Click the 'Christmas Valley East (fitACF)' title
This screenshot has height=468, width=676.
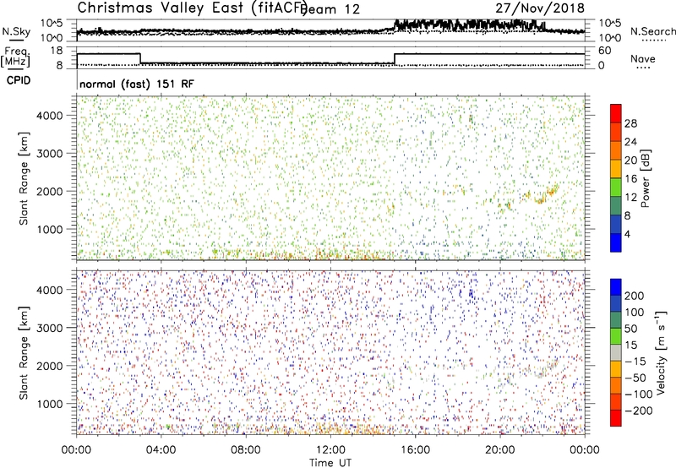pyautogui.click(x=192, y=8)
